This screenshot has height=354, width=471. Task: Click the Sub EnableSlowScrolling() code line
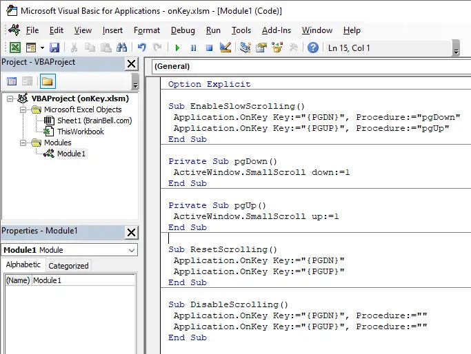[x=237, y=106]
